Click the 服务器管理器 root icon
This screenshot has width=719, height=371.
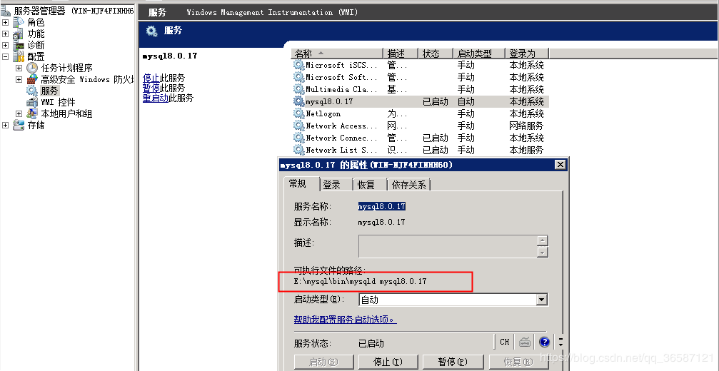6,11
